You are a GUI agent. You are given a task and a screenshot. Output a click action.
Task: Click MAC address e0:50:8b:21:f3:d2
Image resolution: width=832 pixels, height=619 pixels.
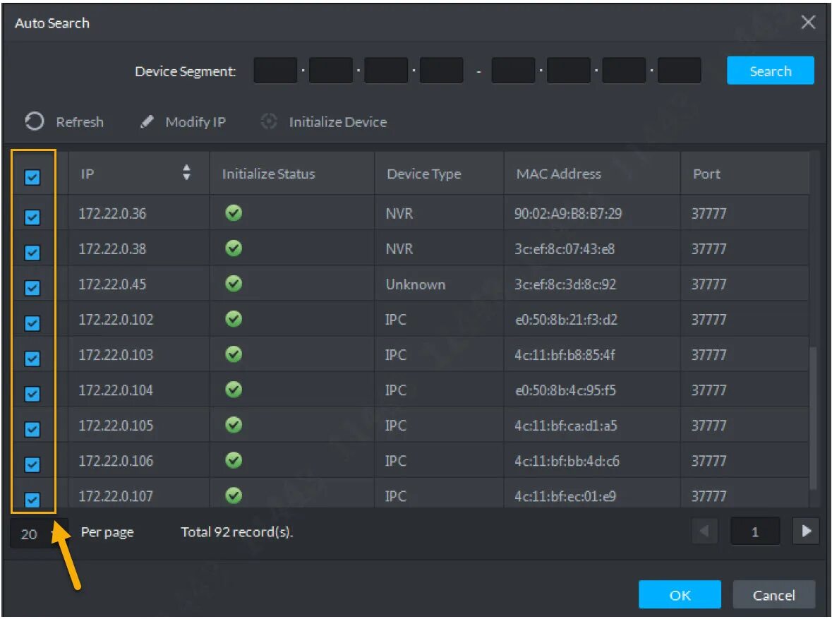pyautogui.click(x=566, y=320)
